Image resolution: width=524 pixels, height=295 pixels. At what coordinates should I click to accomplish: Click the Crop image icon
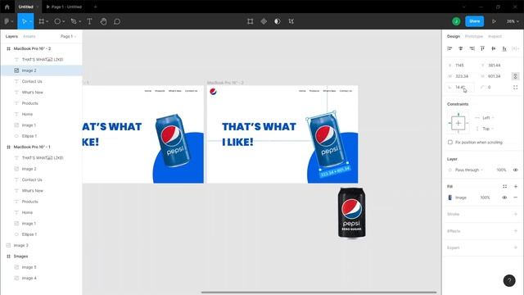click(291, 21)
